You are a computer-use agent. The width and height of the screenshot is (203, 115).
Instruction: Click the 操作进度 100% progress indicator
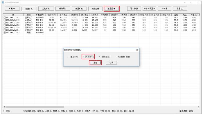tap(186, 111)
